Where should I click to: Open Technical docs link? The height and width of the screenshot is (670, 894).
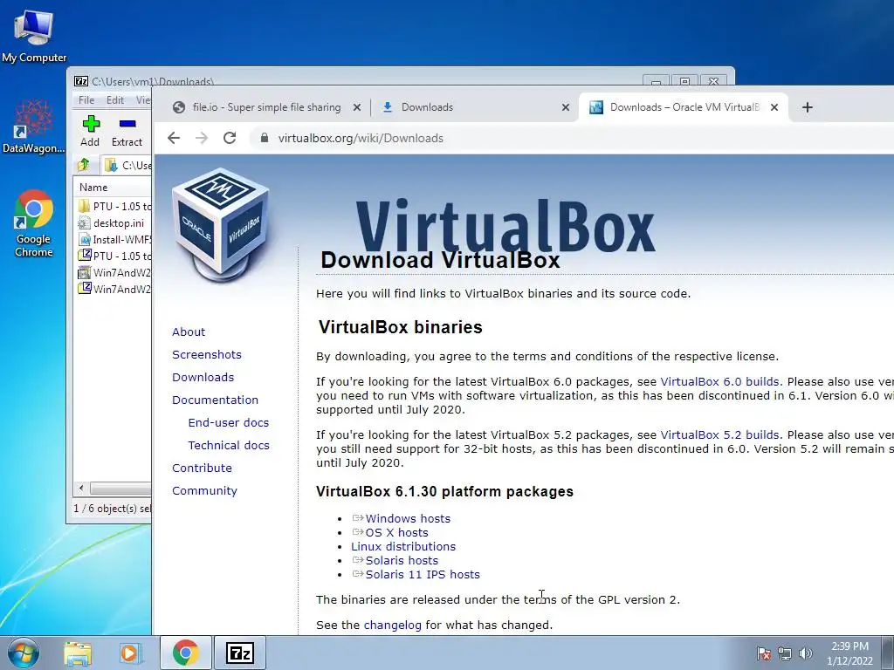pyautogui.click(x=229, y=446)
